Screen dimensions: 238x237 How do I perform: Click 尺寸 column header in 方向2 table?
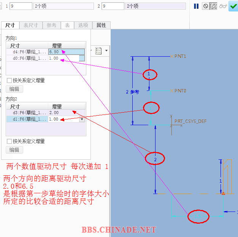(27, 107)
